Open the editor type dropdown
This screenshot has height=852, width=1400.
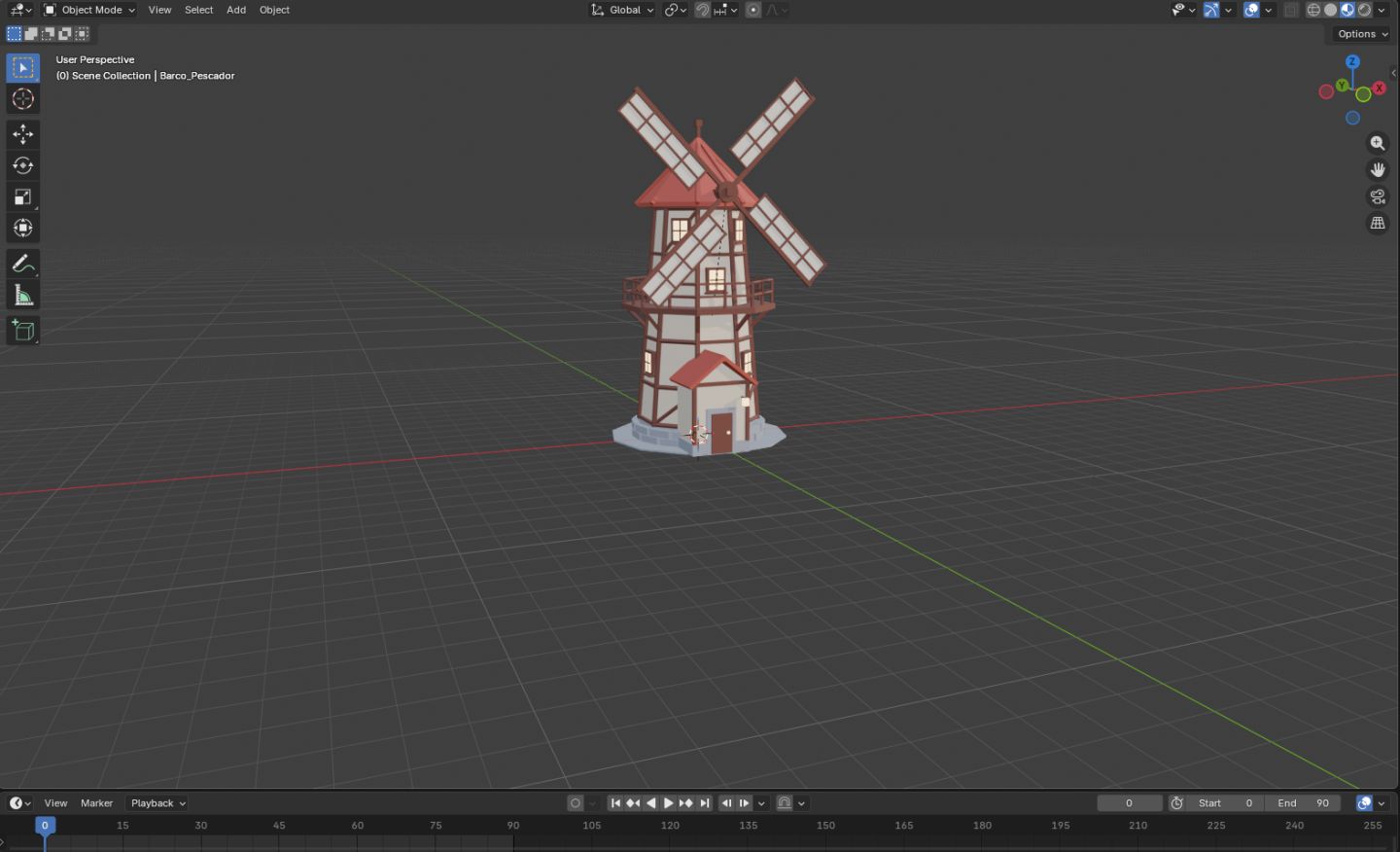tap(20, 10)
